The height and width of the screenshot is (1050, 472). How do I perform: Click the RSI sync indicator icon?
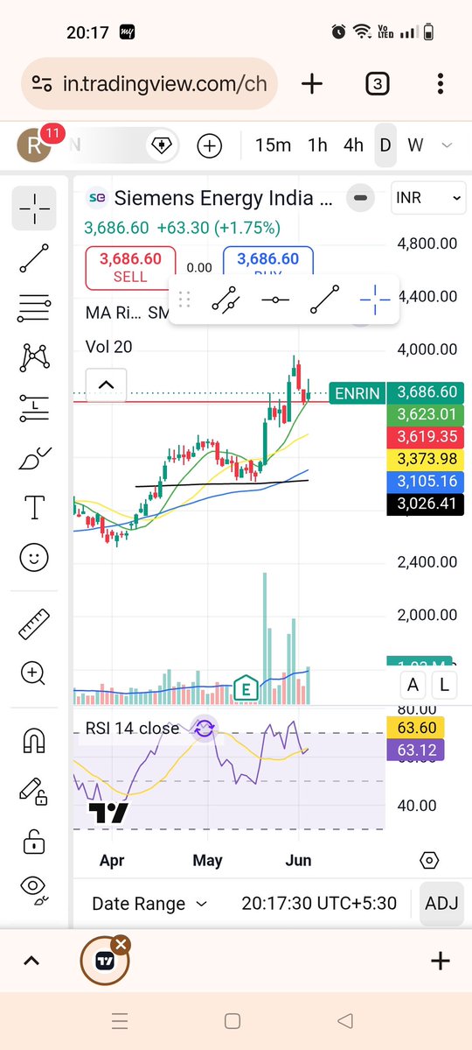click(205, 729)
